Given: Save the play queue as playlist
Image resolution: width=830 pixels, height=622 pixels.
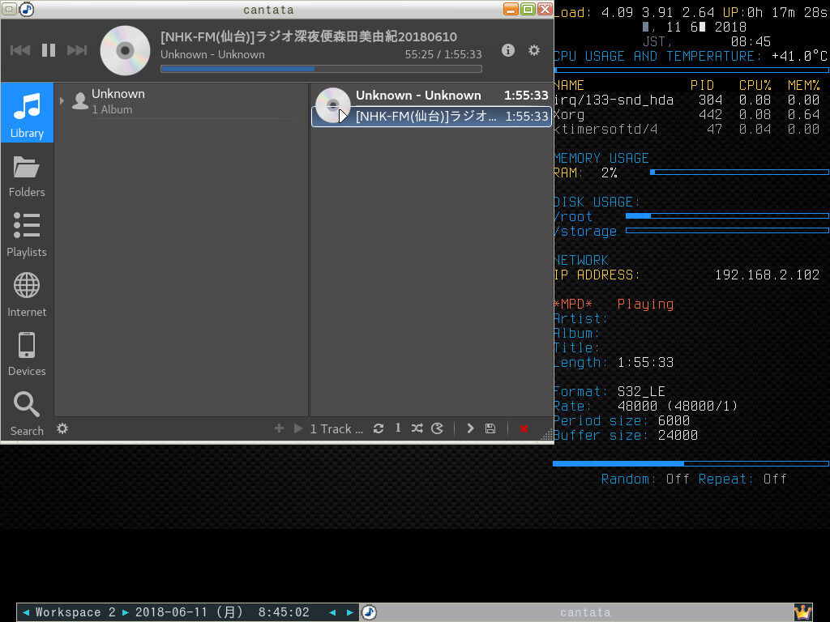Looking at the screenshot, I should tap(490, 428).
